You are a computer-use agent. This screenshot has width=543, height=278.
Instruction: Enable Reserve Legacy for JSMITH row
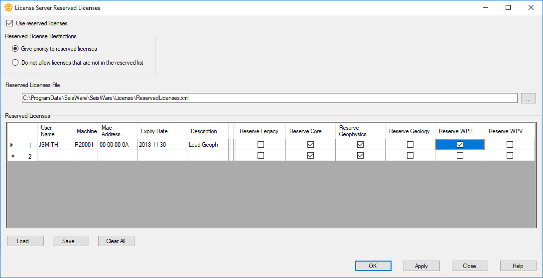click(x=261, y=145)
